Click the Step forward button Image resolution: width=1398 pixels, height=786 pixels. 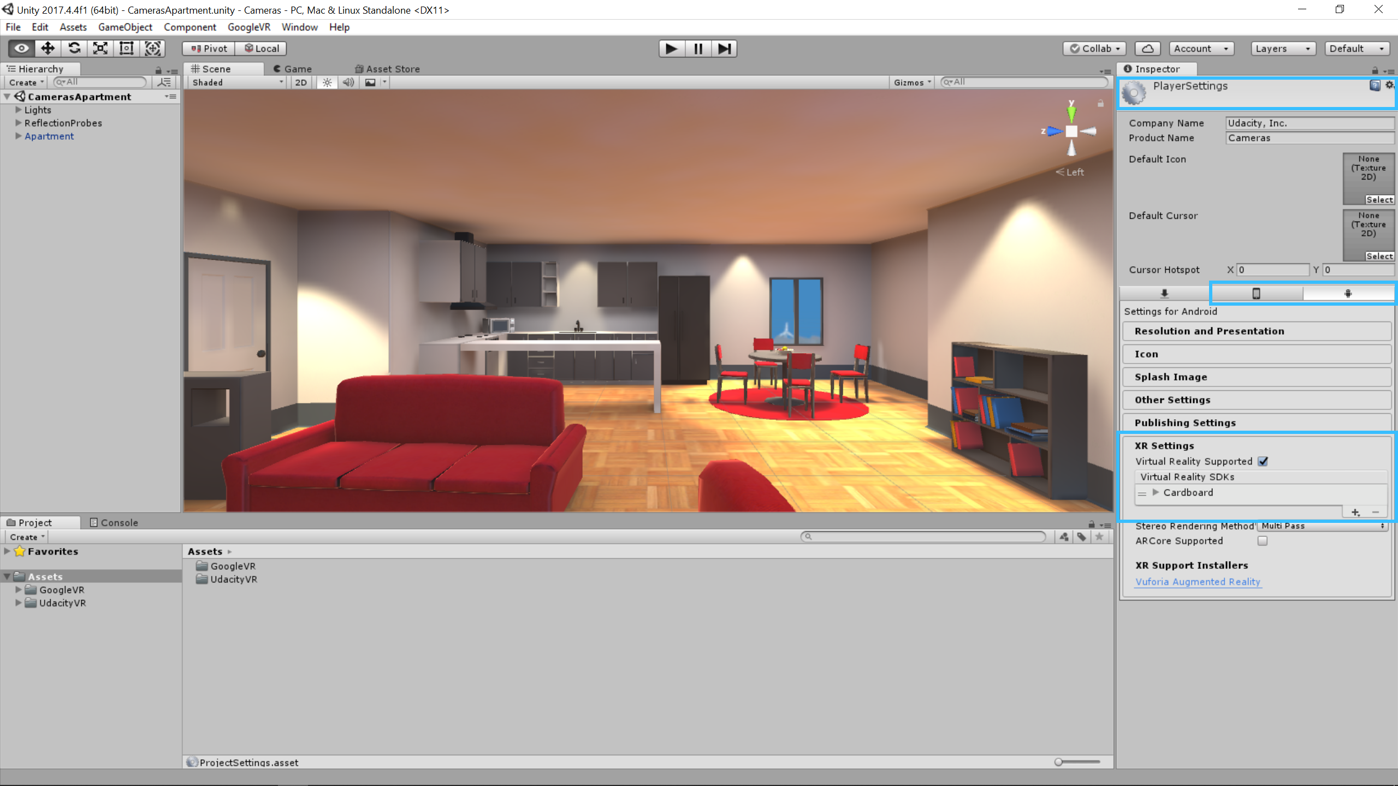click(724, 49)
